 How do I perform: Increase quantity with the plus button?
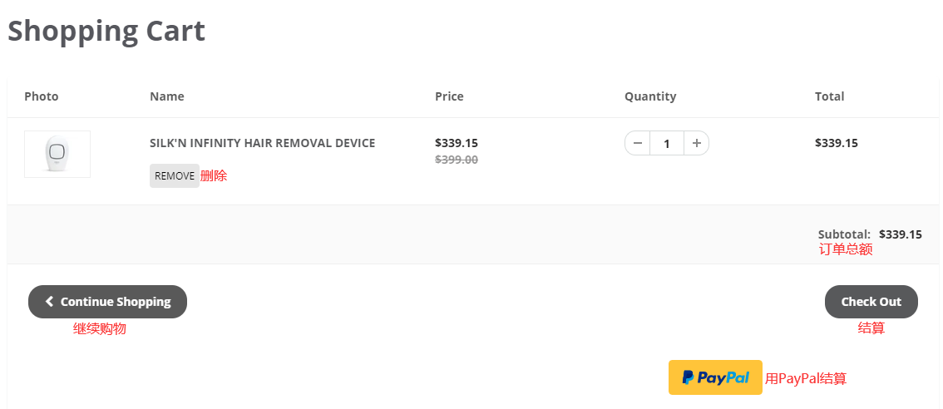pos(697,143)
